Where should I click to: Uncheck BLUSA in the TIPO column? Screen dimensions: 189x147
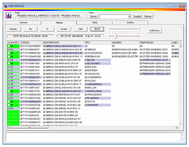[86, 60]
